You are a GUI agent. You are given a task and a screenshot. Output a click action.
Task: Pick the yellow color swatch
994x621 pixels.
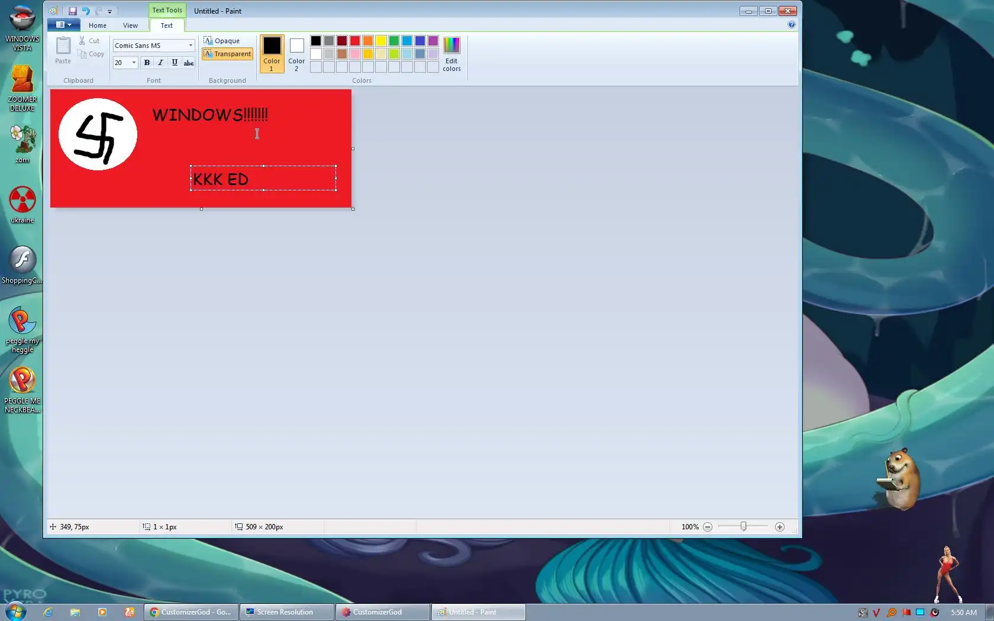tap(381, 41)
